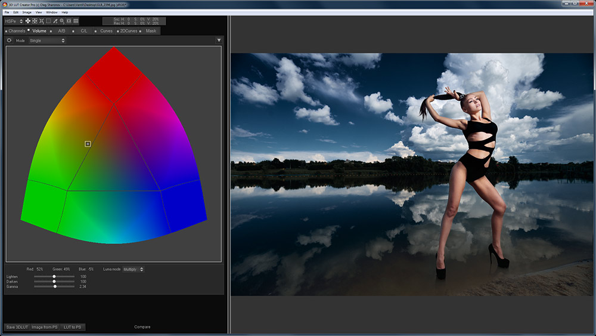596x336 pixels.
Task: Open the Luma mode Multiply dropdown
Action: (133, 269)
